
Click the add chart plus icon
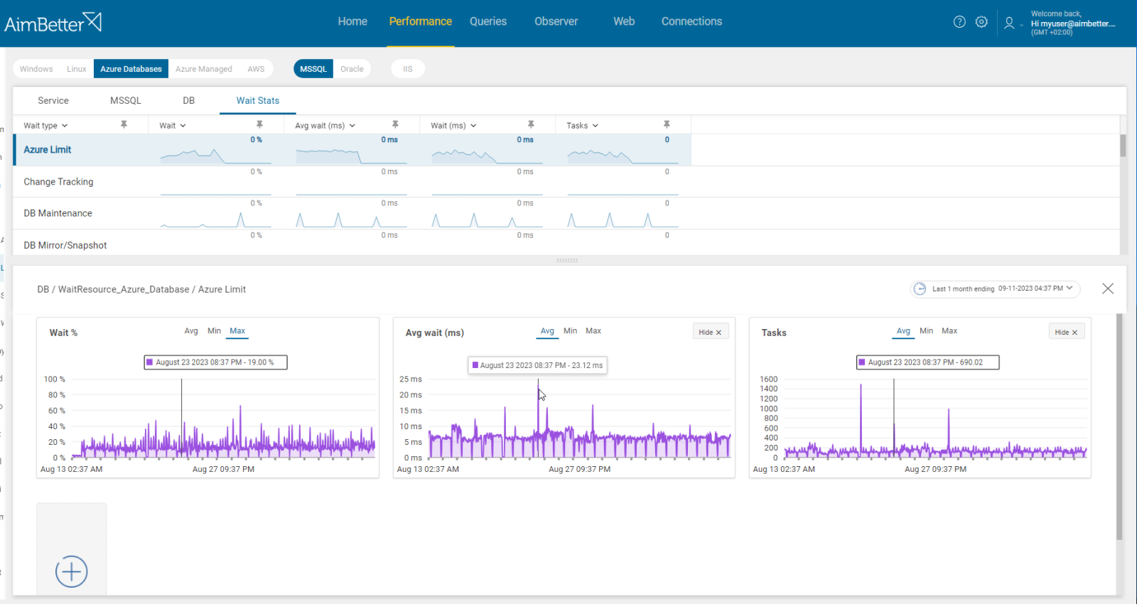pyautogui.click(x=72, y=571)
